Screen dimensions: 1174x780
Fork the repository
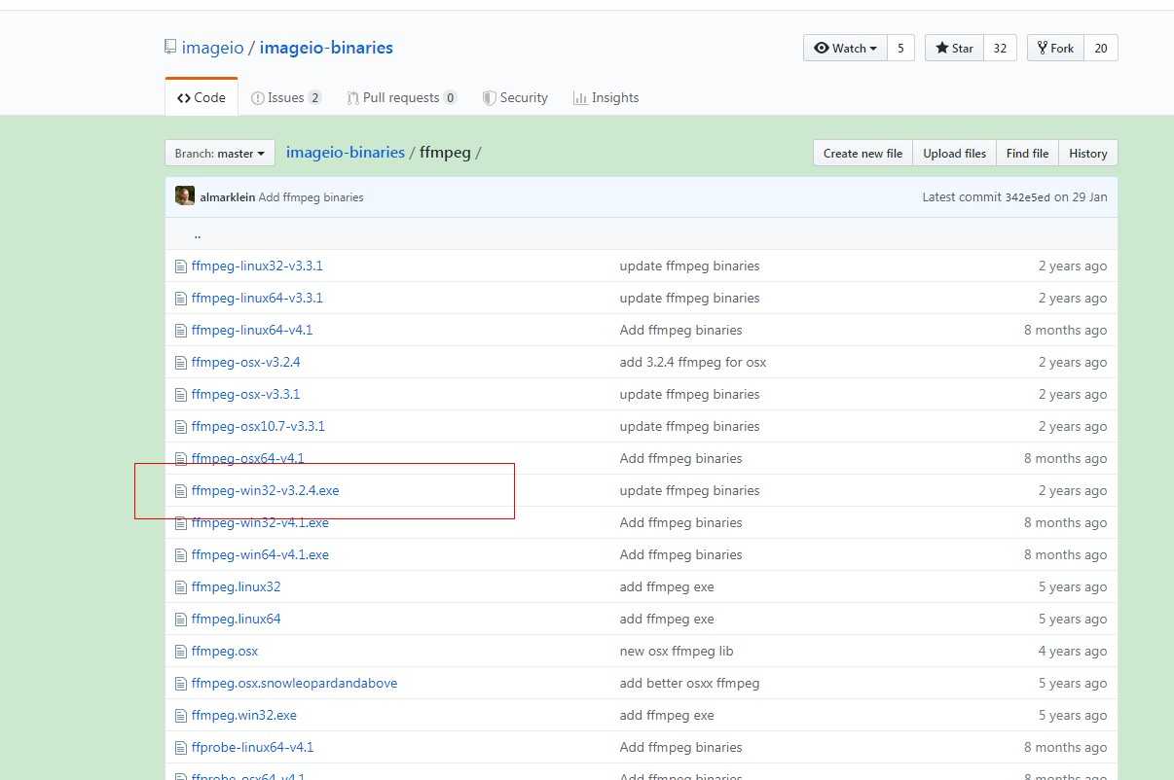pos(1055,48)
